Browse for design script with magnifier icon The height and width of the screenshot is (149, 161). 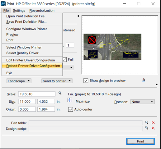point(147,128)
